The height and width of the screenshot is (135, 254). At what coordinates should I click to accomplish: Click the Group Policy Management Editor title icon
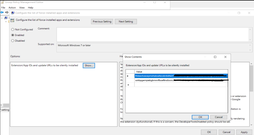[2, 2]
